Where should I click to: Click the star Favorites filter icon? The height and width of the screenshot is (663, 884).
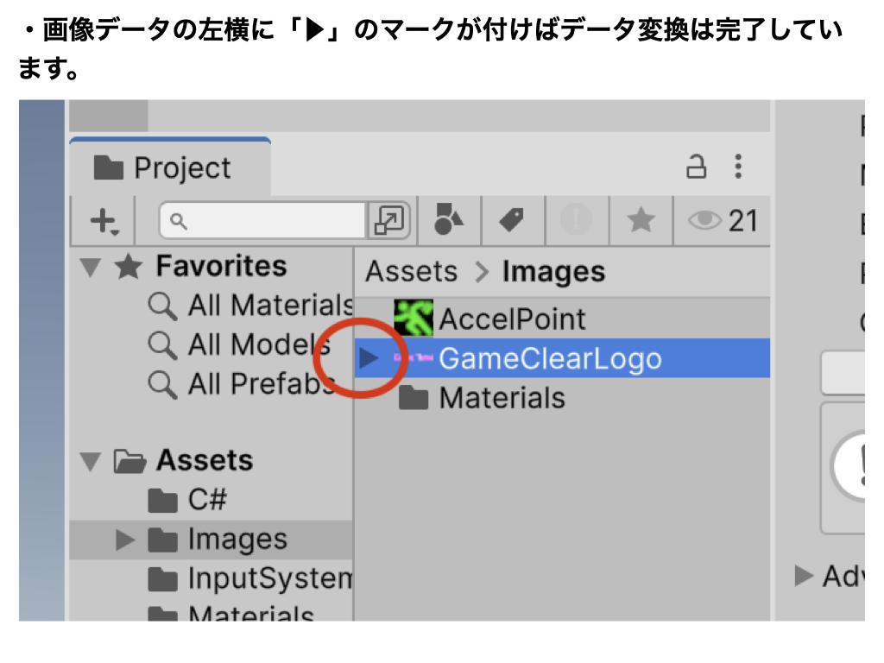pos(641,221)
